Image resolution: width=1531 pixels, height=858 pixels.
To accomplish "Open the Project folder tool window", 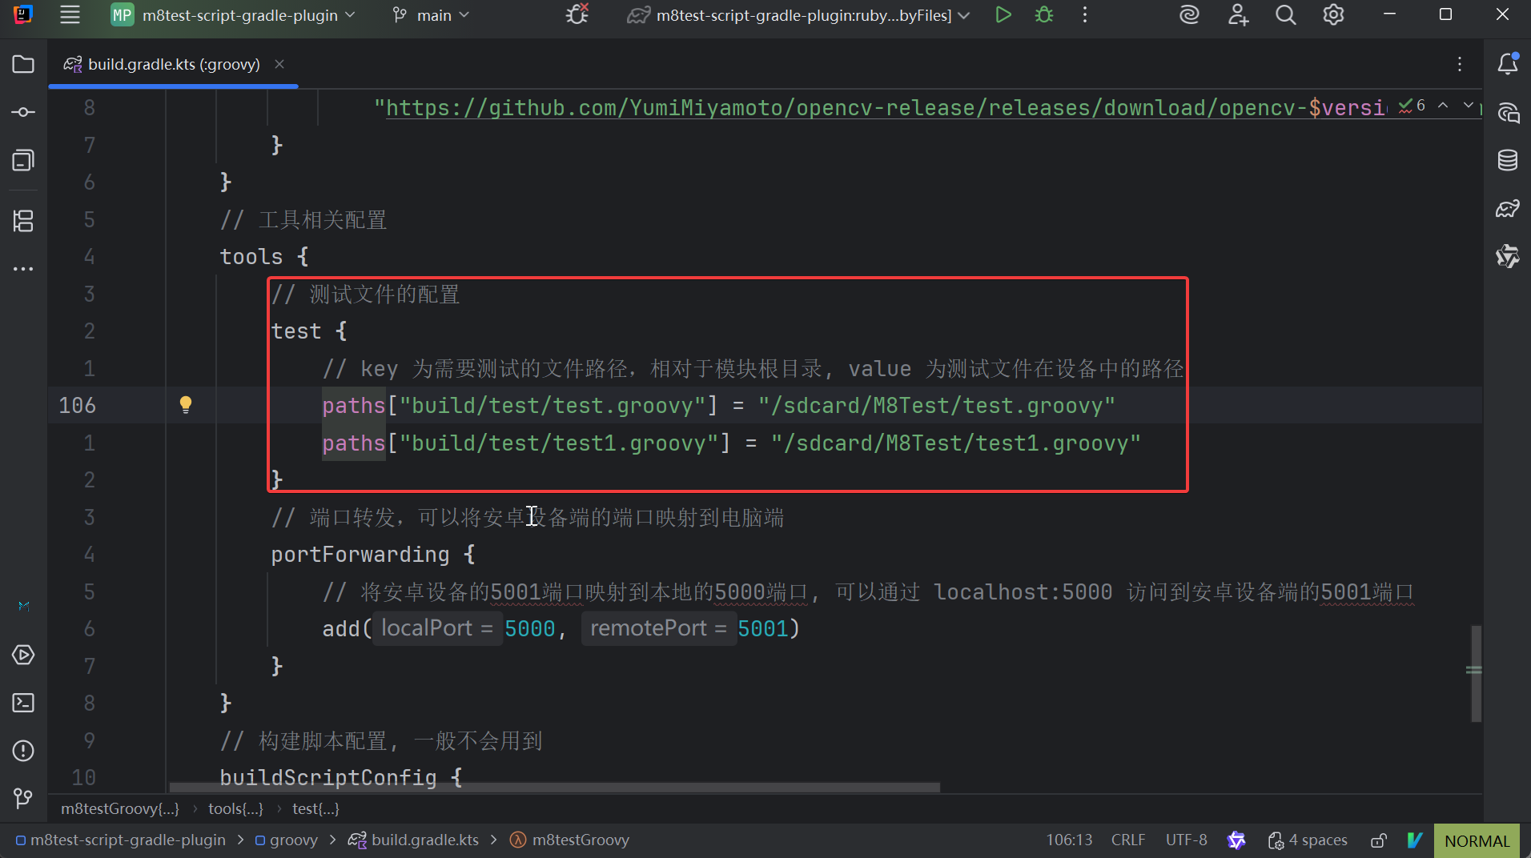I will click(23, 64).
